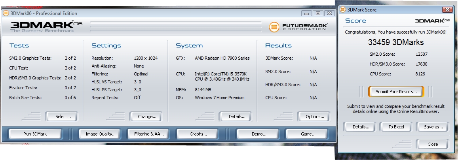Click the 3DMark06 title bar app icon
458x160 pixels.
click(x=6, y=13)
